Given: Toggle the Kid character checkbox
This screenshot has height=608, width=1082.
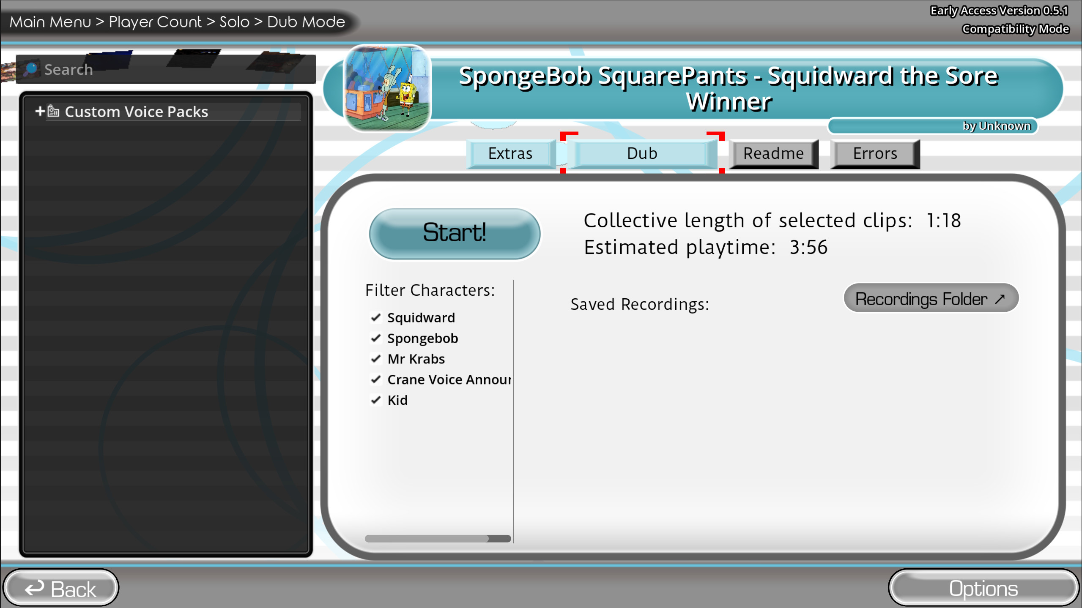Looking at the screenshot, I should pyautogui.click(x=375, y=400).
